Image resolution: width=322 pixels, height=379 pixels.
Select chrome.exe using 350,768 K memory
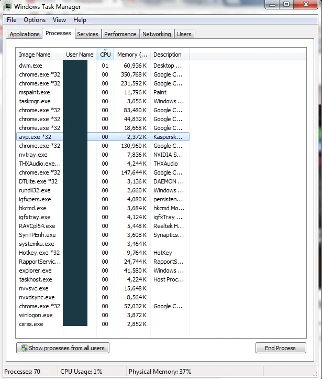tap(103, 74)
